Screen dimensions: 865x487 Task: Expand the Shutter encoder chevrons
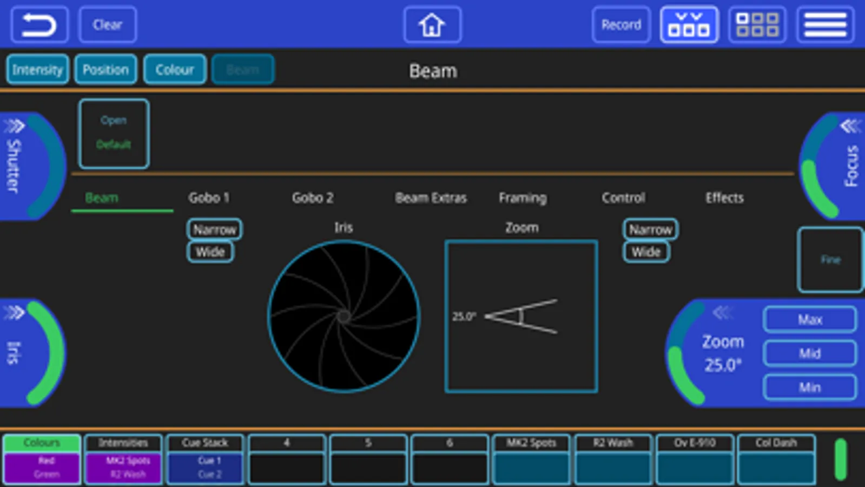(x=14, y=126)
